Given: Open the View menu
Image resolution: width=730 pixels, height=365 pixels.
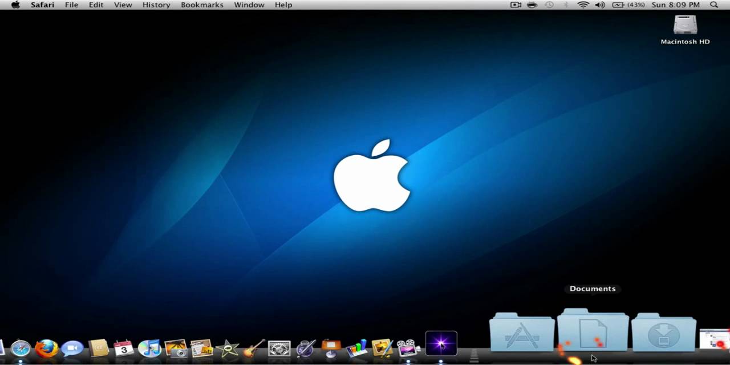Looking at the screenshot, I should coord(123,5).
